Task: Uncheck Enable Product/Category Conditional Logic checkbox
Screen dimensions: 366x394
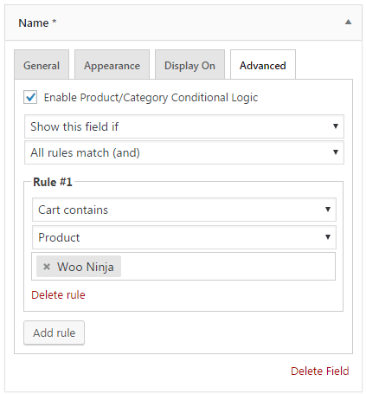Action: click(x=30, y=97)
